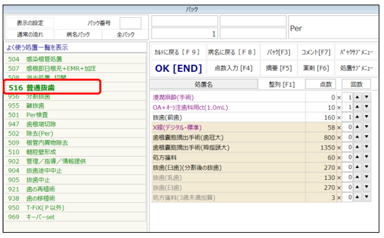The height and width of the screenshot is (238, 384).
Task: Open パック[F3]
Action: [279, 52]
